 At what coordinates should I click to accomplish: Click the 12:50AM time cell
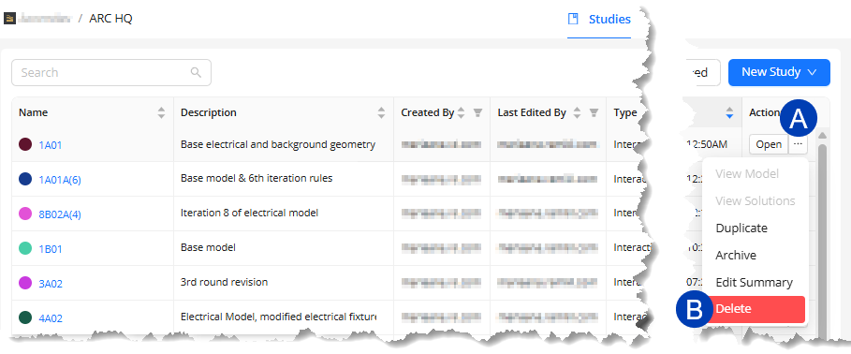click(707, 144)
